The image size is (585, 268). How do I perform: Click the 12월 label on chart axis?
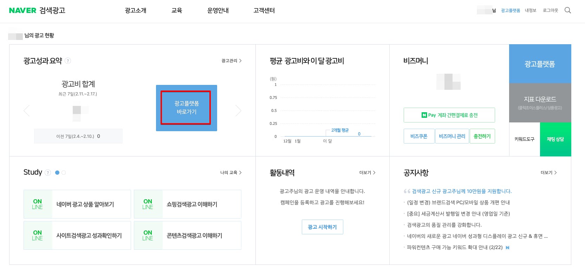[x=287, y=141]
